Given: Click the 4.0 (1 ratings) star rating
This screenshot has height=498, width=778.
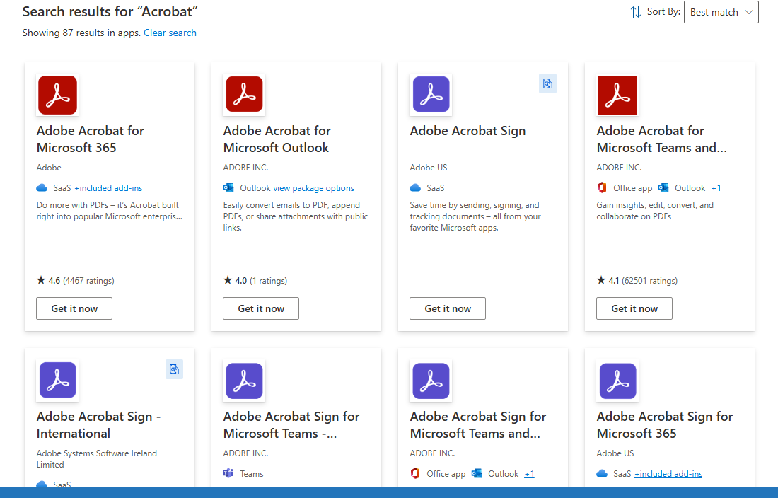Looking at the screenshot, I should 255,281.
